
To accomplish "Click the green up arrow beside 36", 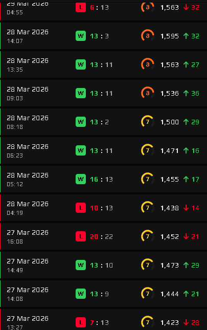I will click(x=186, y=93).
